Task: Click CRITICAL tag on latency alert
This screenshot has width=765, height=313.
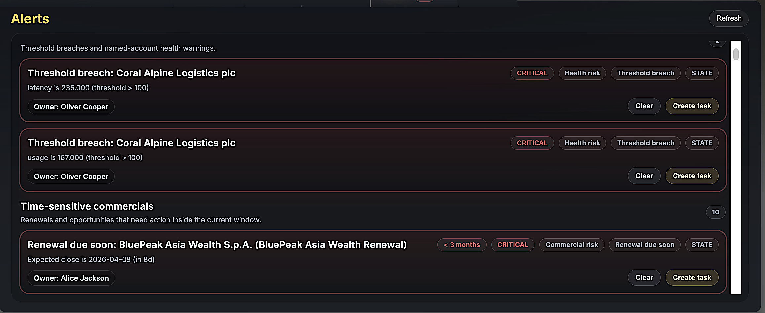Action: click(x=532, y=73)
